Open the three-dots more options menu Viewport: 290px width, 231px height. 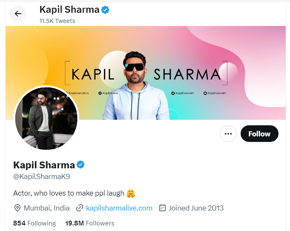point(228,134)
